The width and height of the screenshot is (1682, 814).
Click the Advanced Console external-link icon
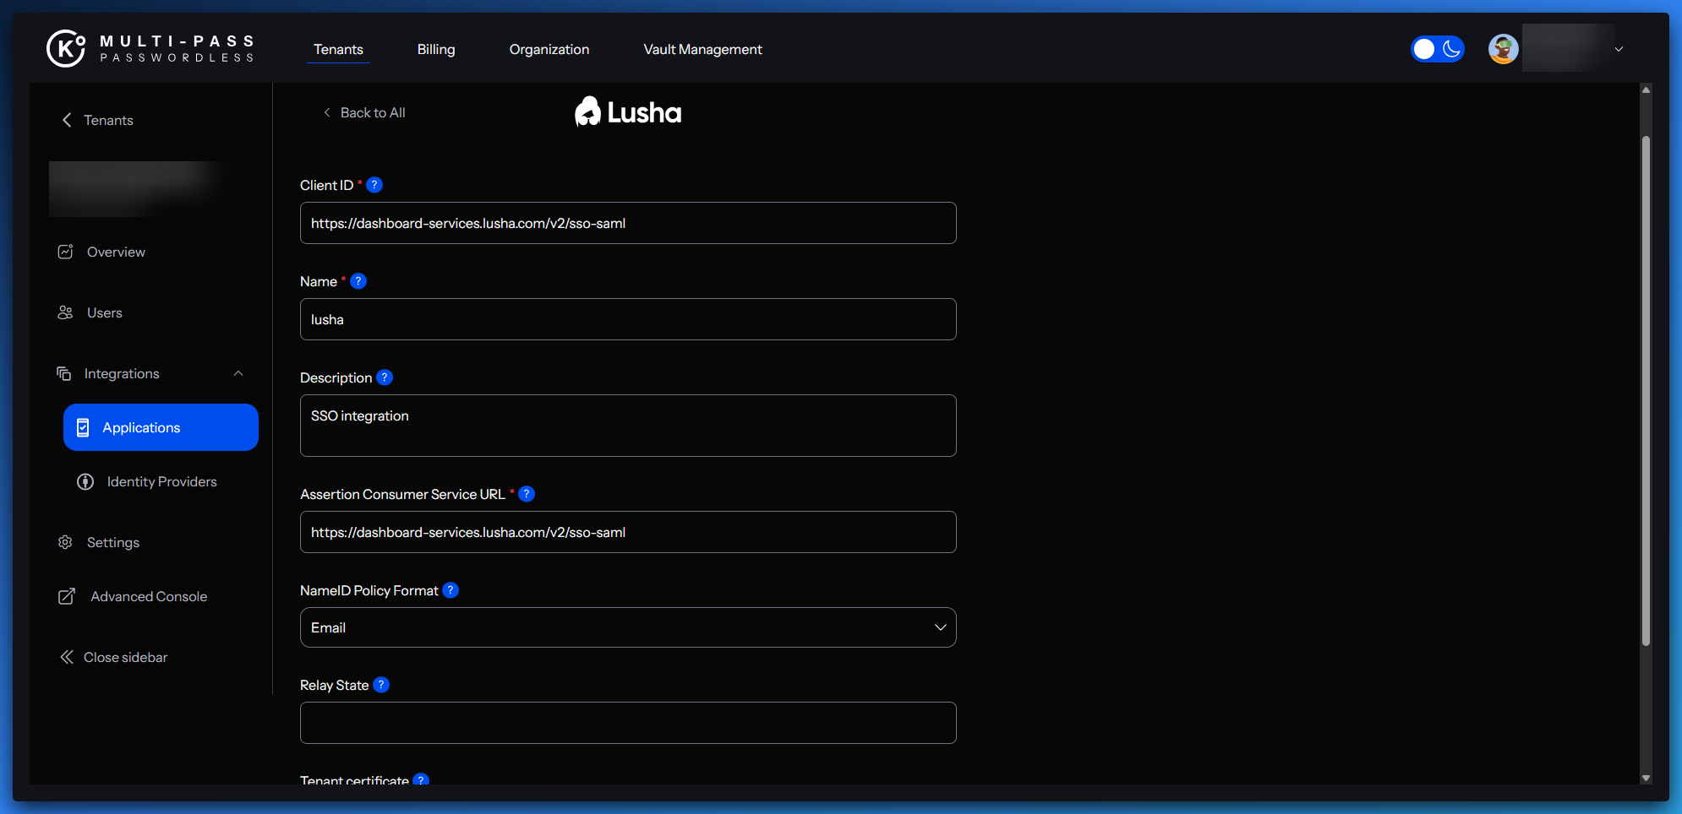67,596
